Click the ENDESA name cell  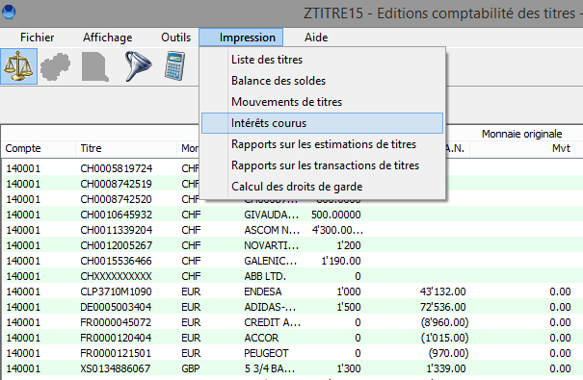click(x=263, y=291)
